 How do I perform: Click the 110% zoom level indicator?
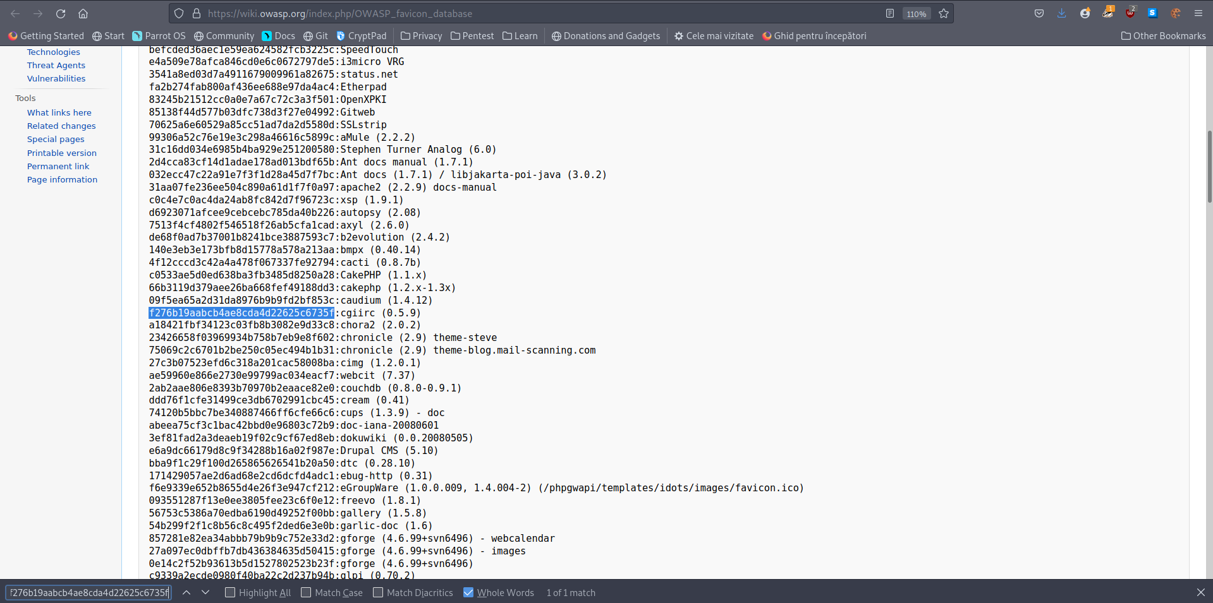tap(916, 14)
